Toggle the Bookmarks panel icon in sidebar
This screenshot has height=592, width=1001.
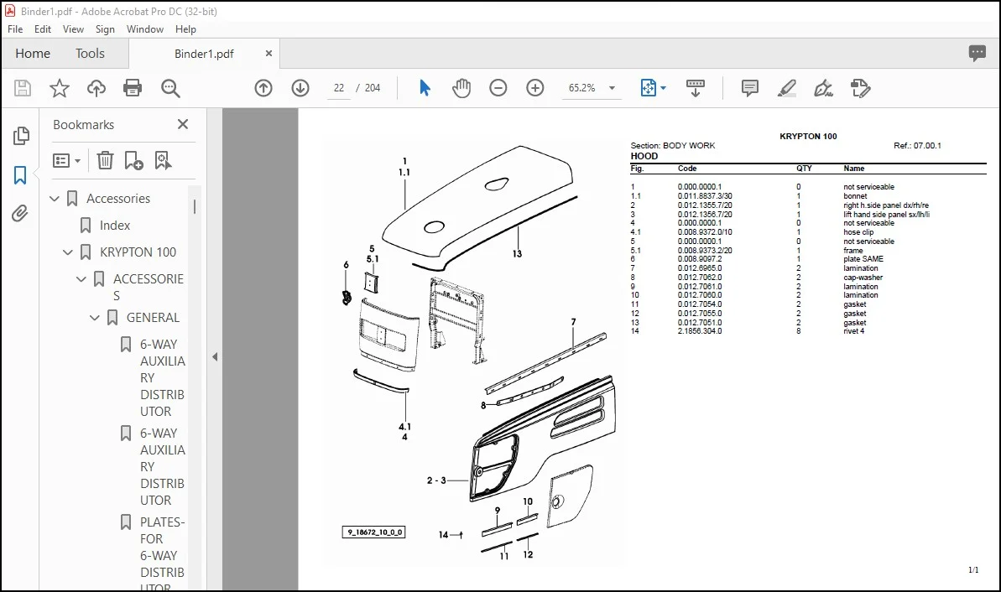click(20, 174)
